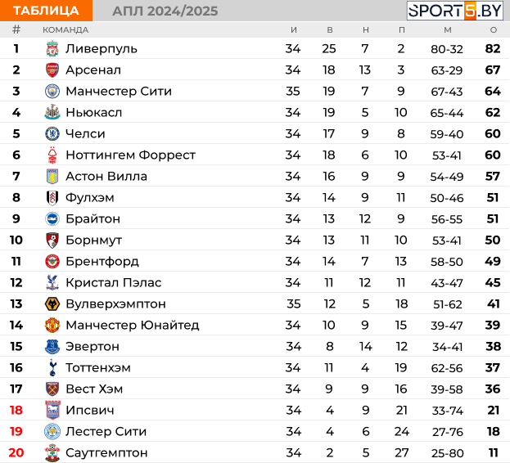Screen dimensions: 510x463
Task: Click the Southampton club crest icon
Action: 52,452
